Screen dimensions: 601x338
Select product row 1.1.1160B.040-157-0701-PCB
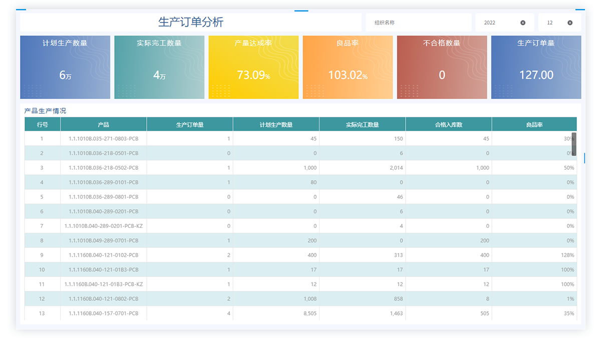coord(103,313)
